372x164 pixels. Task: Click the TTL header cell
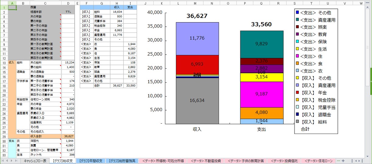pyautogui.click(x=68, y=12)
